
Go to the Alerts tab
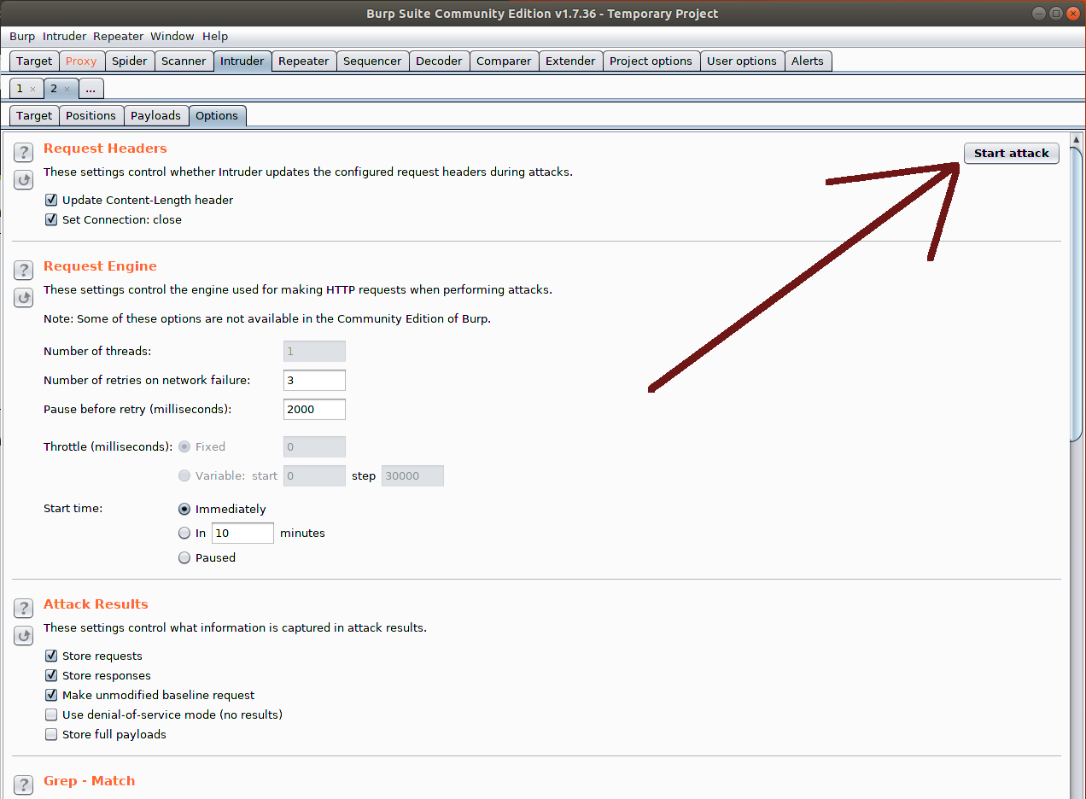pyautogui.click(x=808, y=61)
